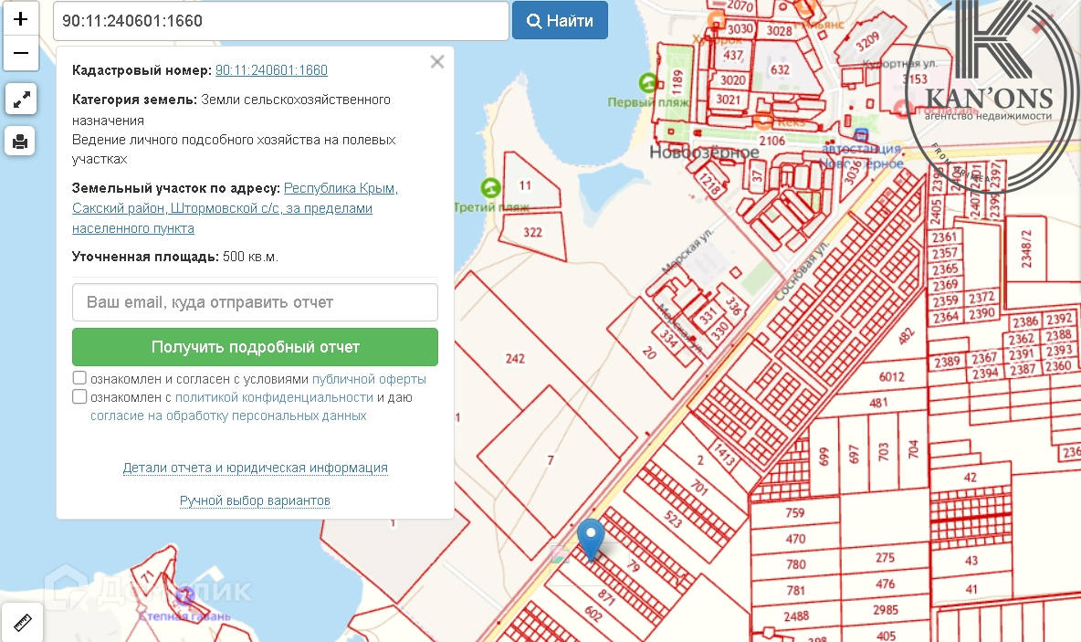
Task: Click Получить подробный отчет button
Action: tap(255, 347)
